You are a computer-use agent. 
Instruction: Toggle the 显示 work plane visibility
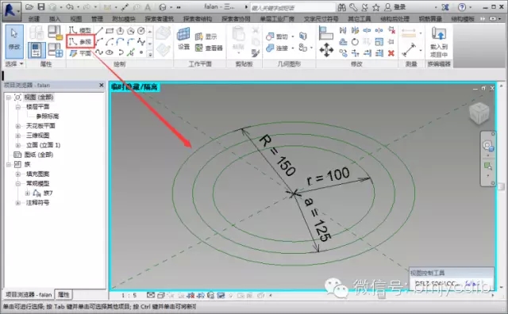(206, 36)
